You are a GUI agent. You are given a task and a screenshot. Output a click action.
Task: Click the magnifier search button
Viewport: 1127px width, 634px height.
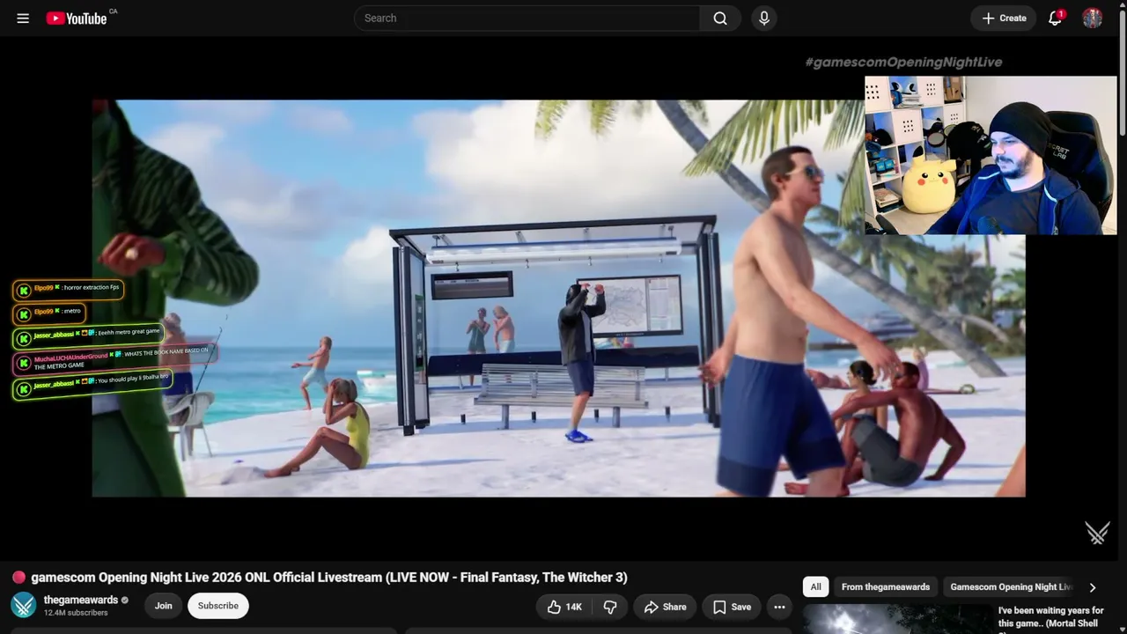point(720,18)
